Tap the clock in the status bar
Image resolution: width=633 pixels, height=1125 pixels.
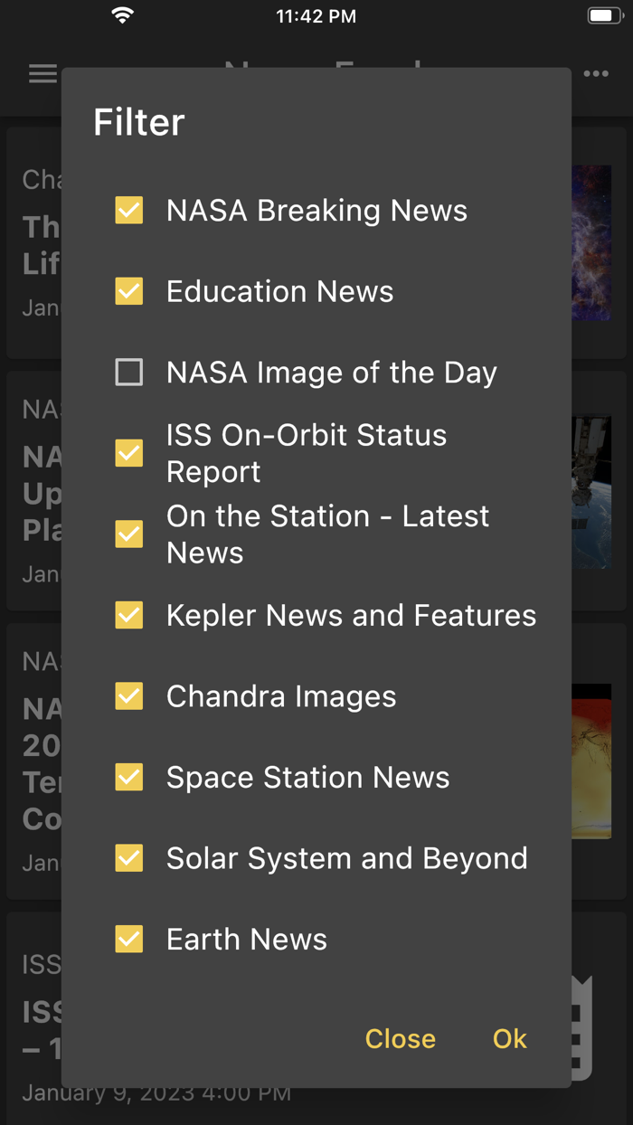pos(316,14)
